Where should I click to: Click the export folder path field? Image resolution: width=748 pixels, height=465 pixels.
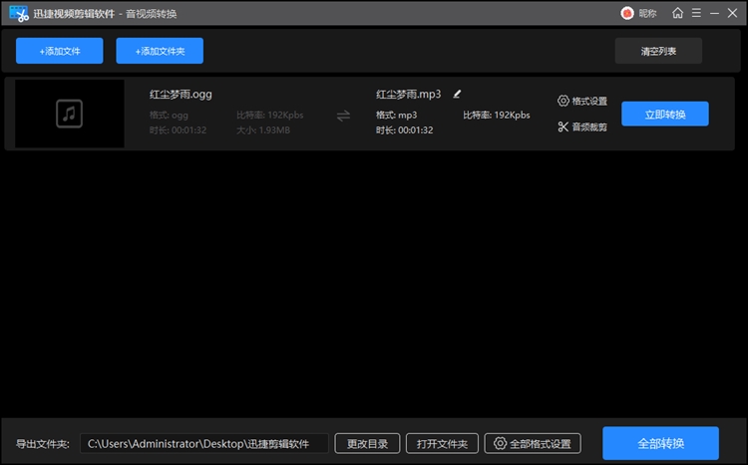click(x=204, y=443)
